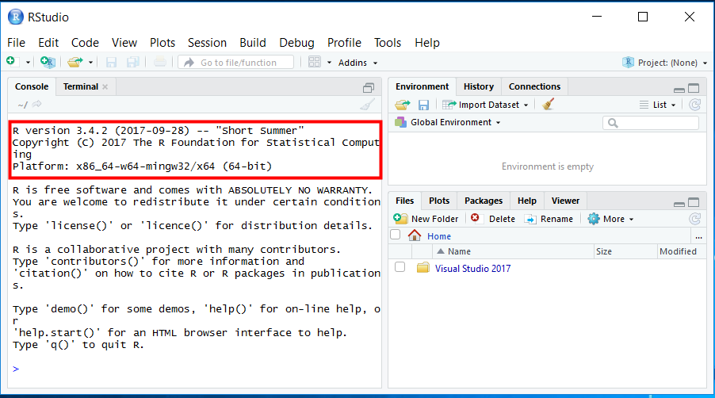The height and width of the screenshot is (398, 715).
Task: Open the List view dropdown
Action: pos(658,105)
